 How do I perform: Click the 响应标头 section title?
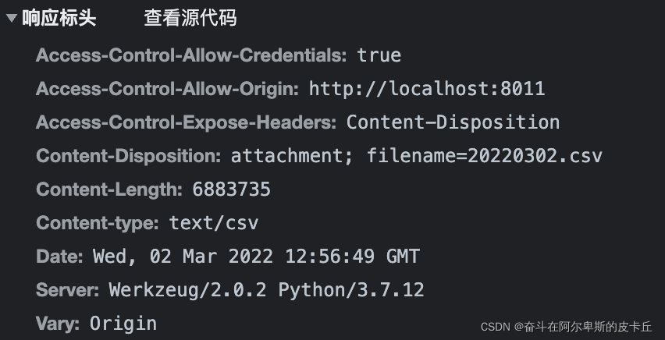[59, 18]
